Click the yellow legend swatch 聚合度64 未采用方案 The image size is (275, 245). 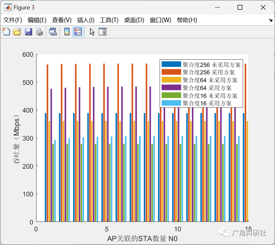[x=171, y=80]
